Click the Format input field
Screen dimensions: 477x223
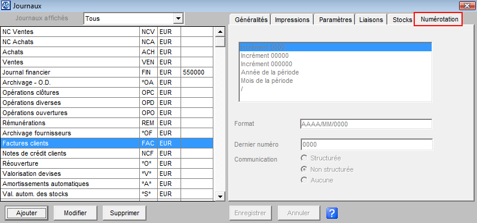pyautogui.click(x=366, y=124)
